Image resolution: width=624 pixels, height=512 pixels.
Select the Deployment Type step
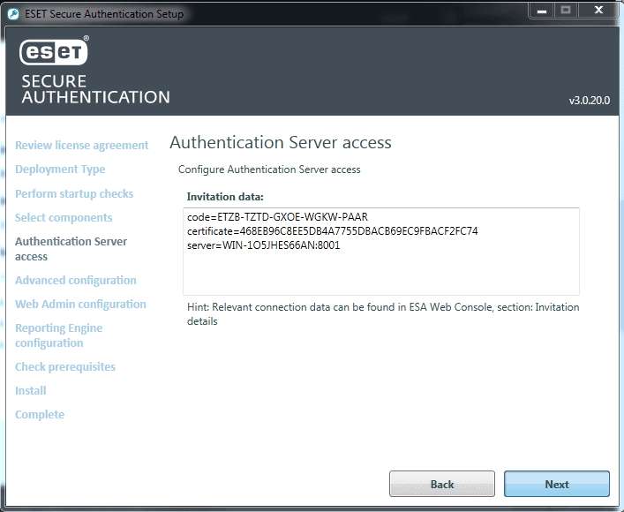[60, 169]
